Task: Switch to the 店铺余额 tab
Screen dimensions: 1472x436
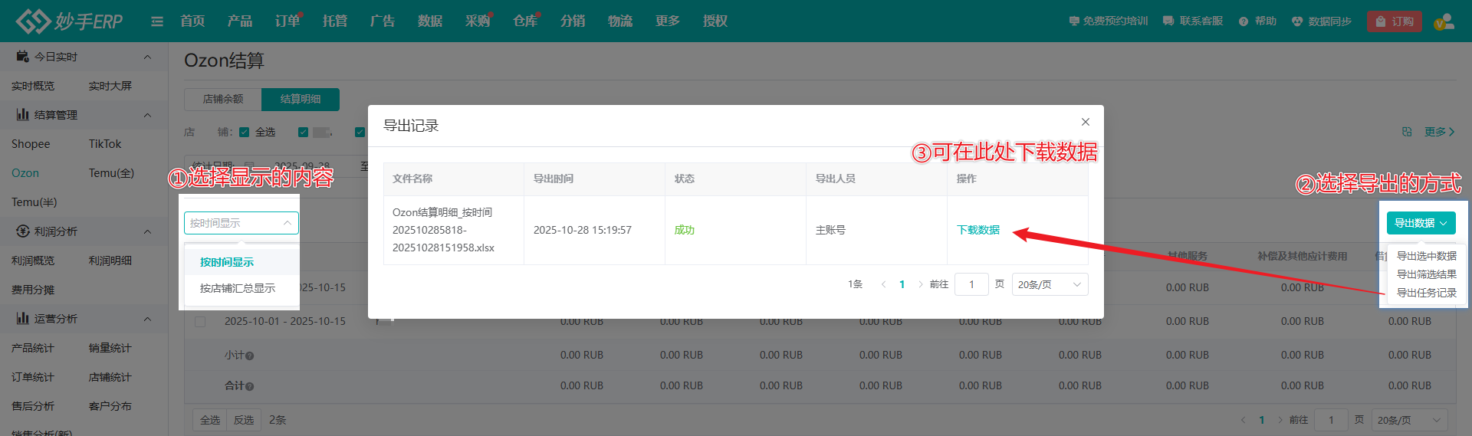Action: [x=223, y=99]
